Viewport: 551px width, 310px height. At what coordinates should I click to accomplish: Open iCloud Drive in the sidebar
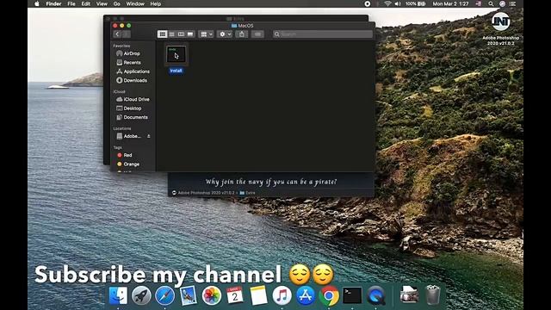[133, 100]
